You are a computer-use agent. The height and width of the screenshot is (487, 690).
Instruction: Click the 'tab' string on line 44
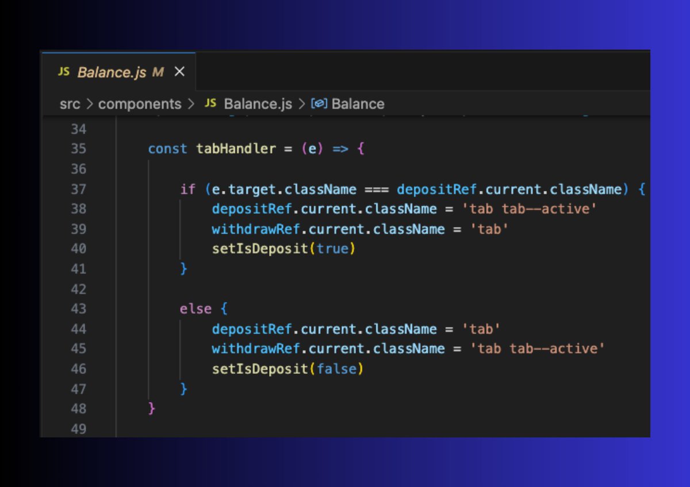coord(481,329)
